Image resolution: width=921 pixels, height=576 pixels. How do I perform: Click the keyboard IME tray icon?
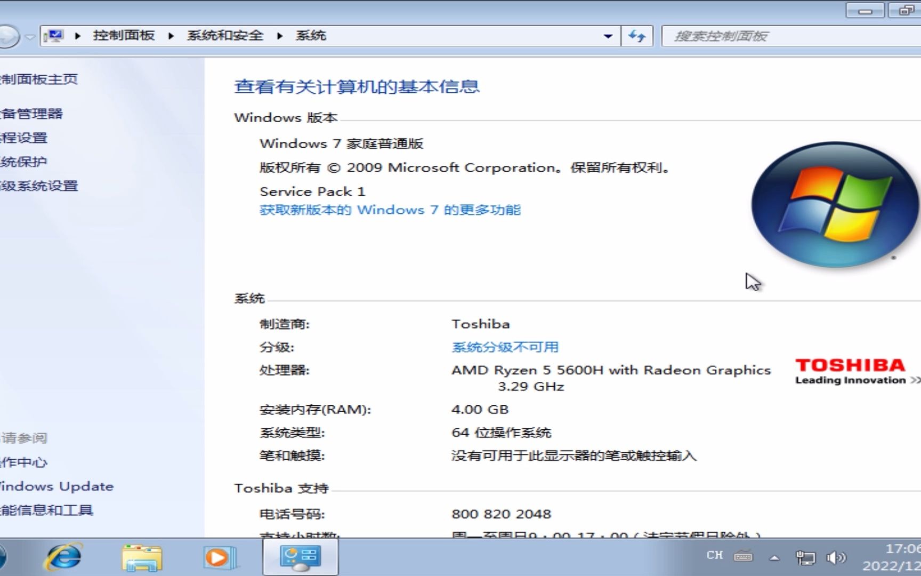743,556
